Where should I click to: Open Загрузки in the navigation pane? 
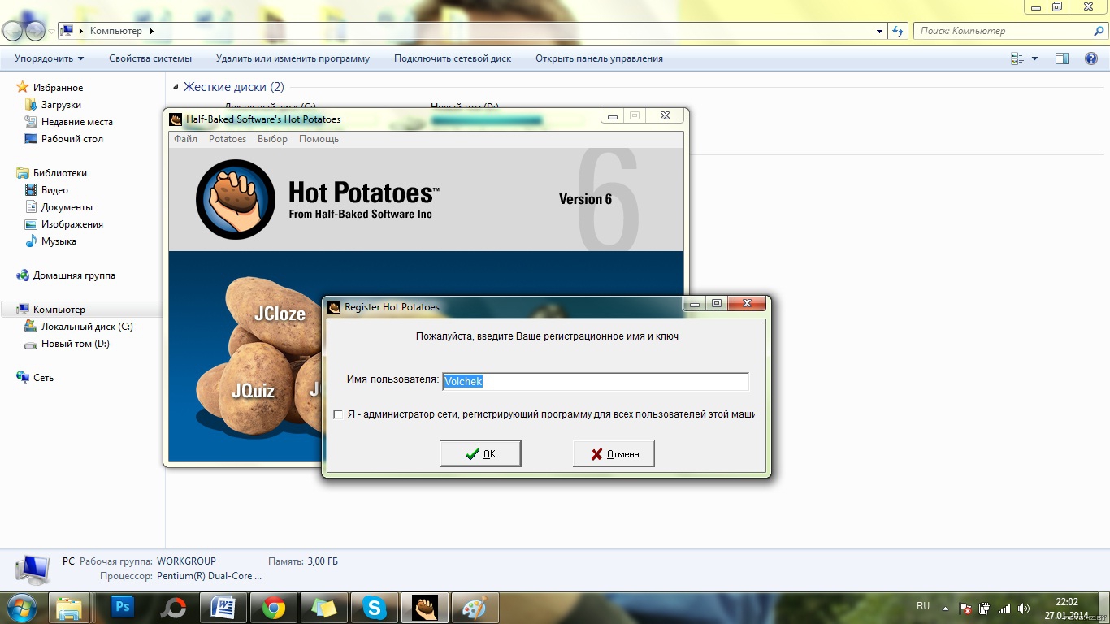(x=61, y=105)
